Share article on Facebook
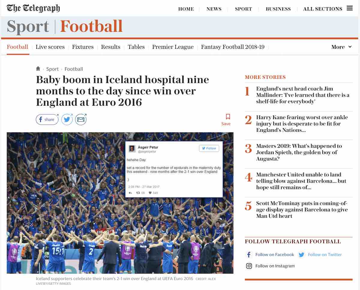The image size is (360, 290). click(47, 119)
